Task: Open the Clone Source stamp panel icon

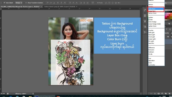Action: (145, 26)
